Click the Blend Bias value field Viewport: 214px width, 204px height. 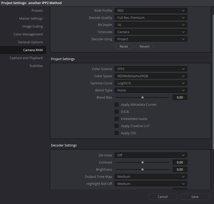pyautogui.click(x=180, y=97)
